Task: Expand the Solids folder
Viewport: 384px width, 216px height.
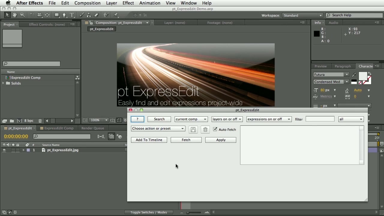Action: pos(3,83)
